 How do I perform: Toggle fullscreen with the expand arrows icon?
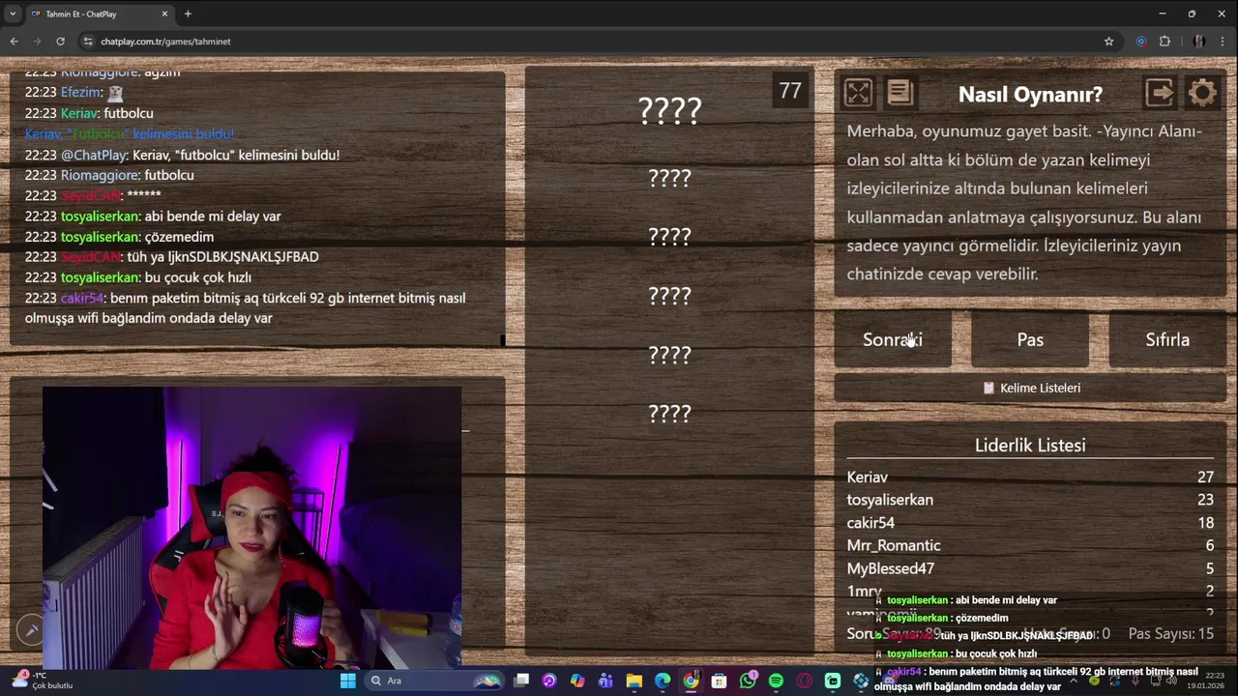coord(858,93)
